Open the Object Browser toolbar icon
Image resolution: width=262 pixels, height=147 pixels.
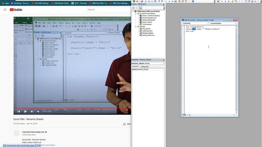click(186, 1)
